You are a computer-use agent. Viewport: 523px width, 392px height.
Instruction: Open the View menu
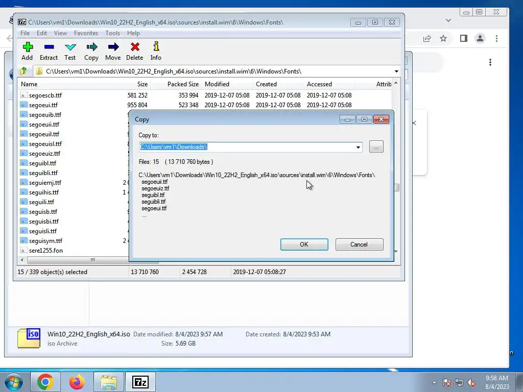[60, 33]
